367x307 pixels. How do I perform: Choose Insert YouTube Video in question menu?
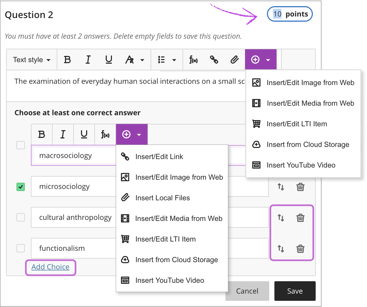(301, 165)
